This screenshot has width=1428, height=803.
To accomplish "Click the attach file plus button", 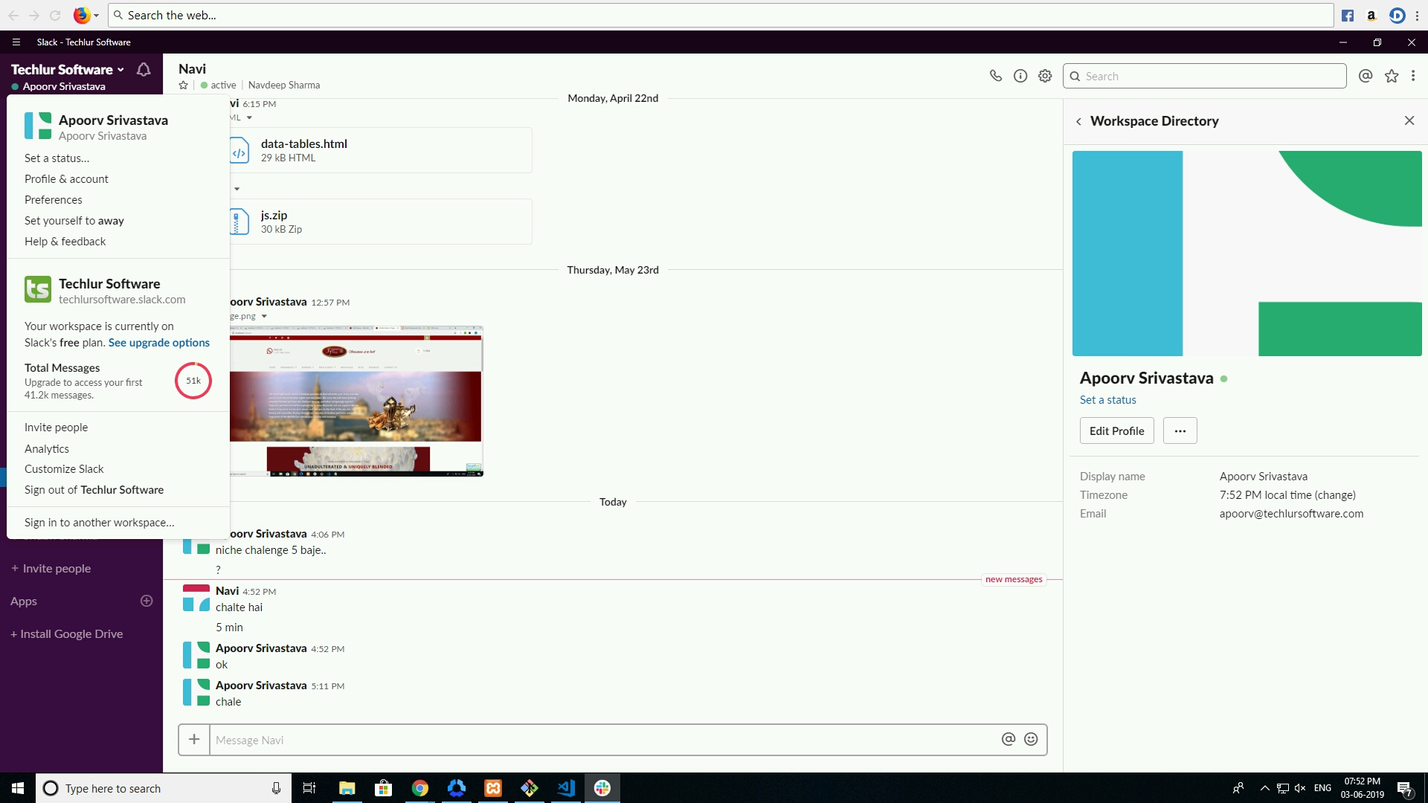I will pos(194,739).
